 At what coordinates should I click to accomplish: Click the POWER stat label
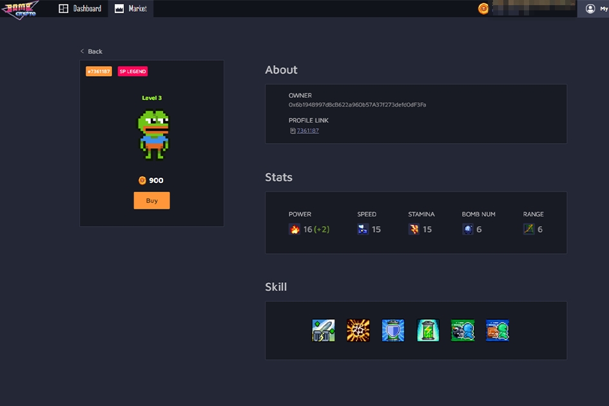pos(300,215)
